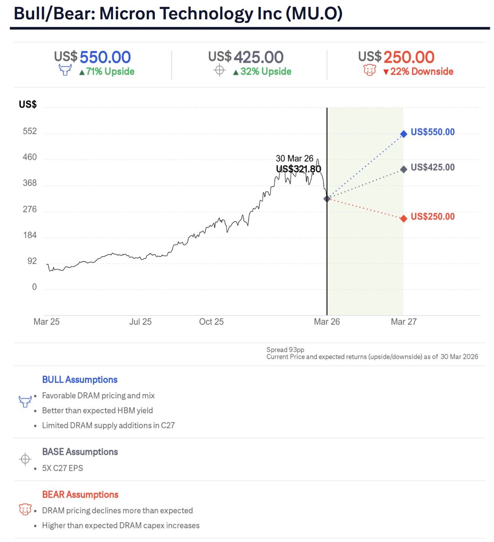
Task: Click the blue bull target diamond on chart
Action: pos(404,134)
